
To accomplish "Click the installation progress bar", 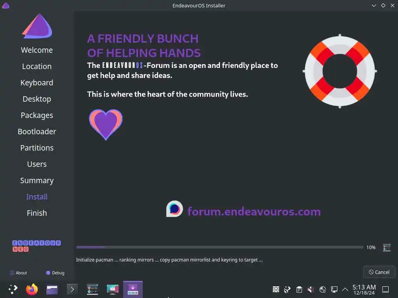I will click(x=220, y=247).
